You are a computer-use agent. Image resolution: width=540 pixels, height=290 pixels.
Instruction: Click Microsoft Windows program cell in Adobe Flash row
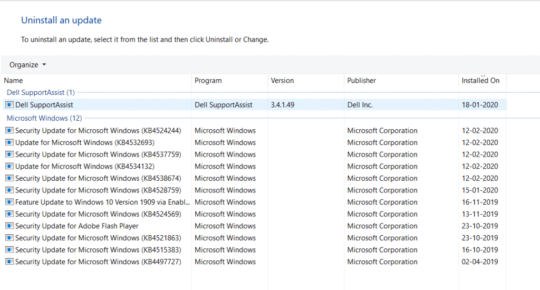click(225, 226)
